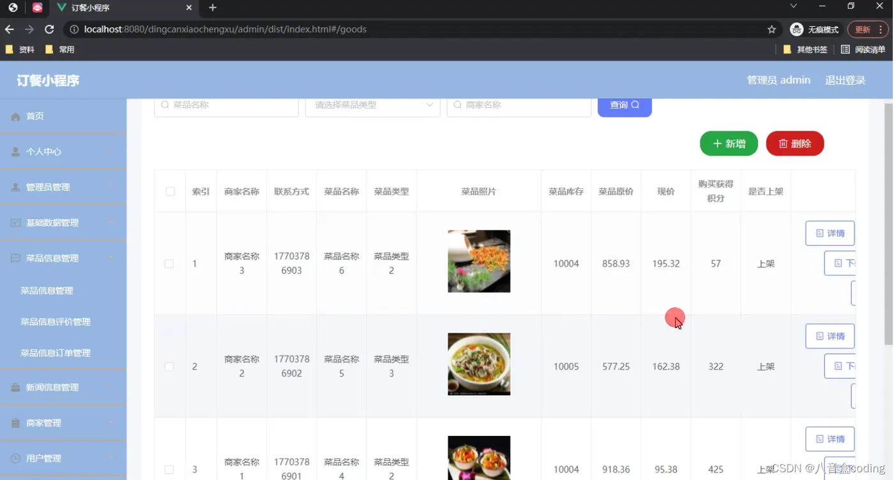Click the dish photo in row 3
The height and width of the screenshot is (480, 894).
click(479, 458)
